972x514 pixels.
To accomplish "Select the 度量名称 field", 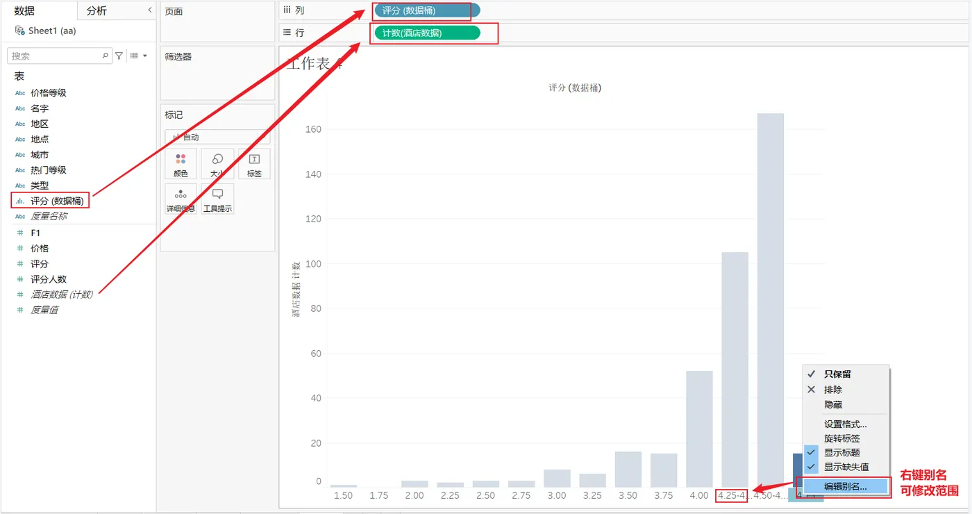I will [49, 217].
